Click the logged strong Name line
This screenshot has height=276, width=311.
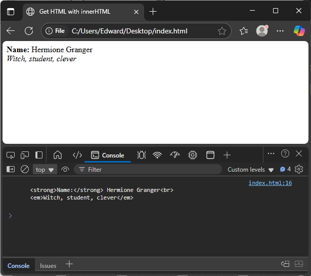(x=102, y=190)
